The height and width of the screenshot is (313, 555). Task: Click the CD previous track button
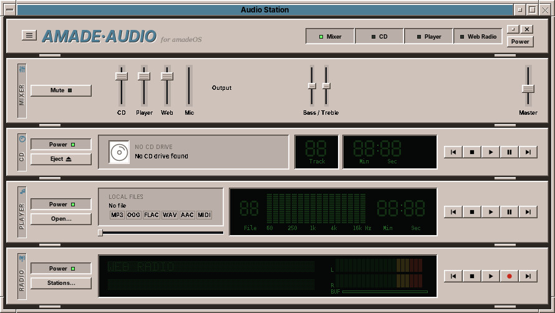pos(453,152)
